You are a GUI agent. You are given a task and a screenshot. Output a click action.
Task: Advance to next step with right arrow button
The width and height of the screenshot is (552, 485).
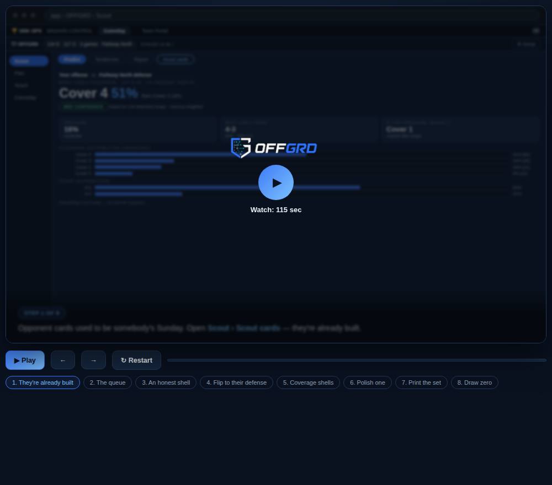point(93,360)
